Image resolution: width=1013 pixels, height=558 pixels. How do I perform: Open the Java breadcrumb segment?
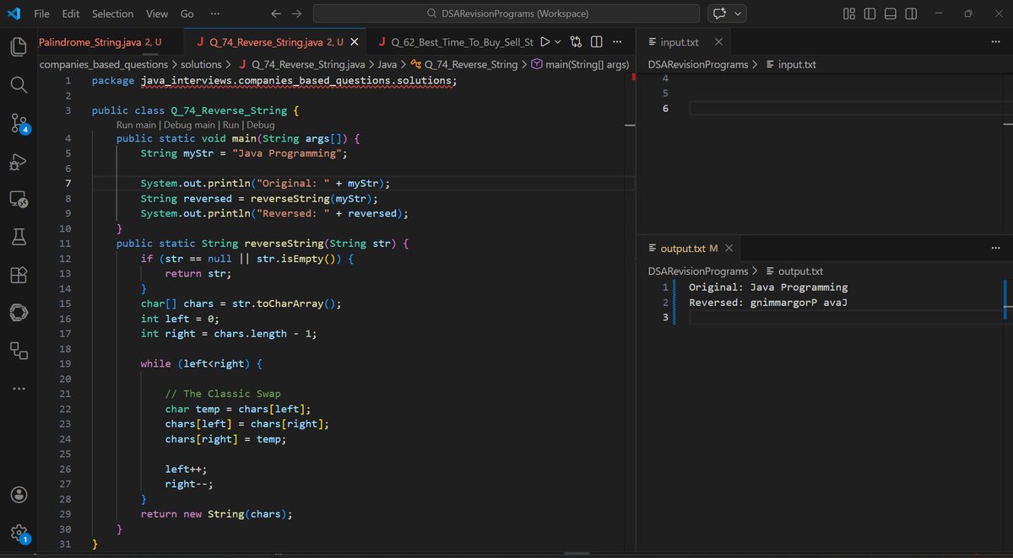tap(387, 64)
